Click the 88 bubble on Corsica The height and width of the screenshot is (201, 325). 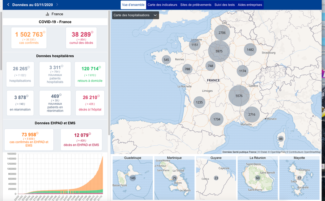(x=281, y=139)
